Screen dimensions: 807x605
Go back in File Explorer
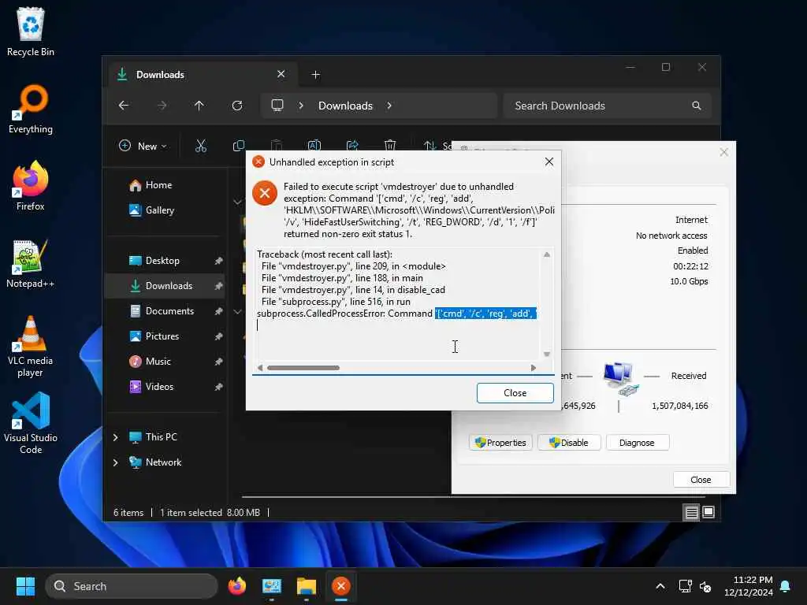tap(124, 106)
